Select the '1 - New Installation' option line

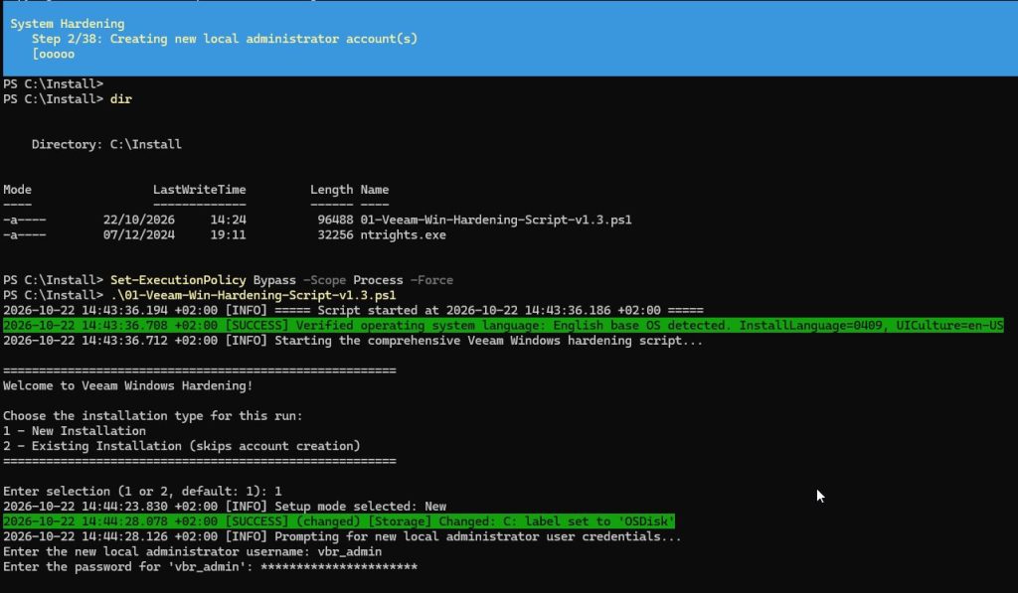point(75,431)
